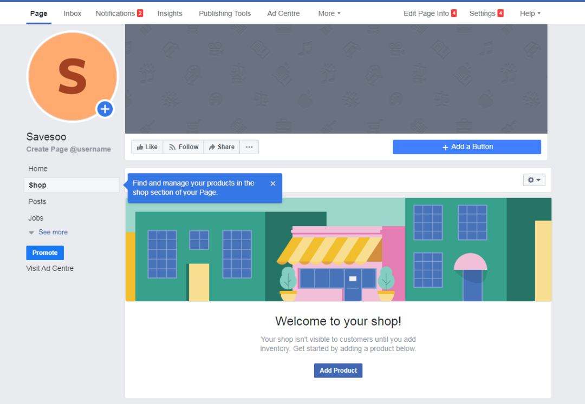This screenshot has height=404, width=585.
Task: Switch to the Page tab
Action: click(39, 14)
